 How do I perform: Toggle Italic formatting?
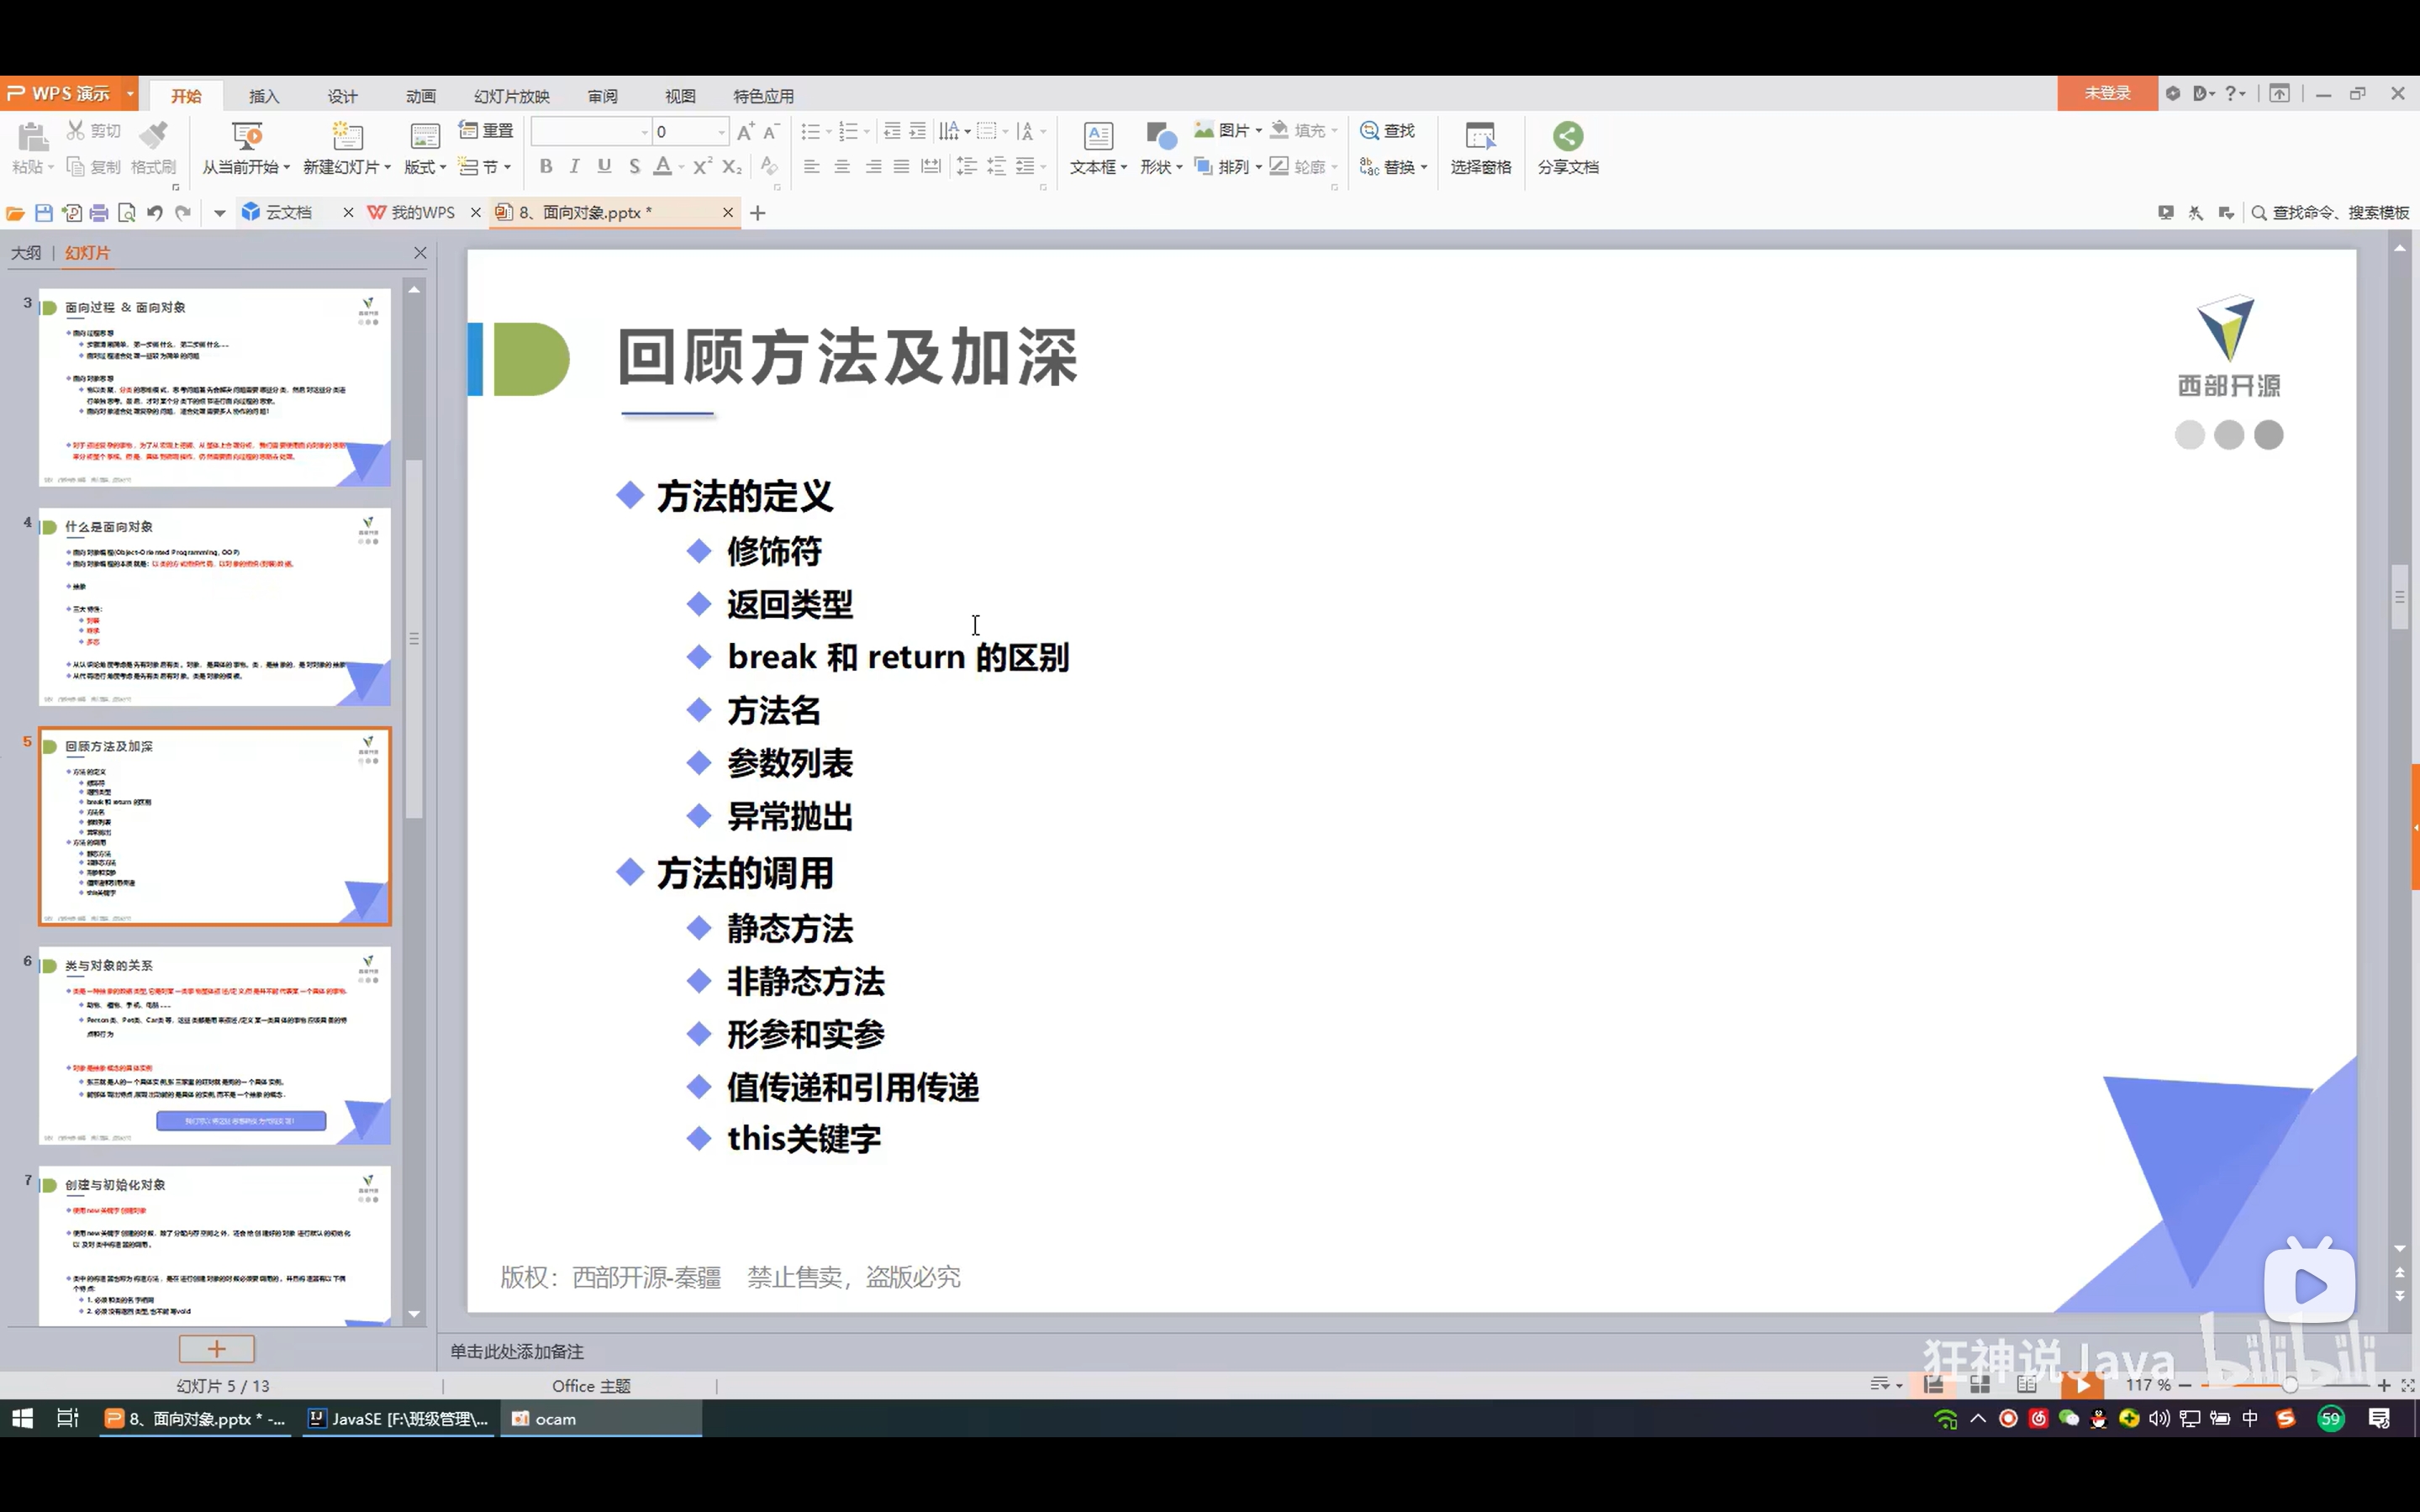[575, 167]
